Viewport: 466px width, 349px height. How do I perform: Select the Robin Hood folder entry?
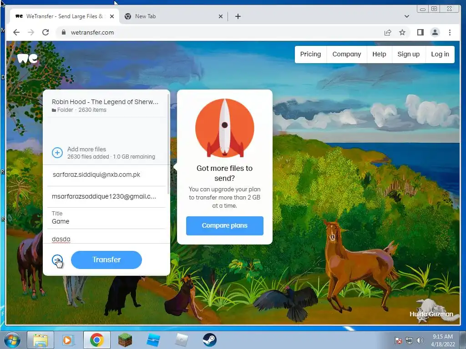pos(106,105)
